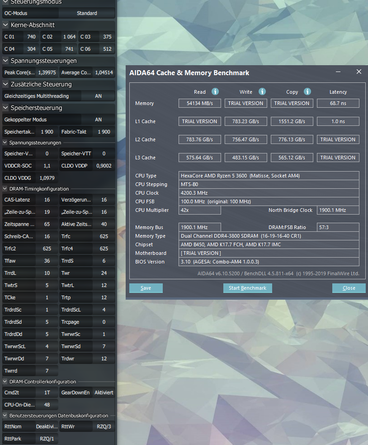Click the Memory Type DDR4-3800 field

[x=269, y=236]
